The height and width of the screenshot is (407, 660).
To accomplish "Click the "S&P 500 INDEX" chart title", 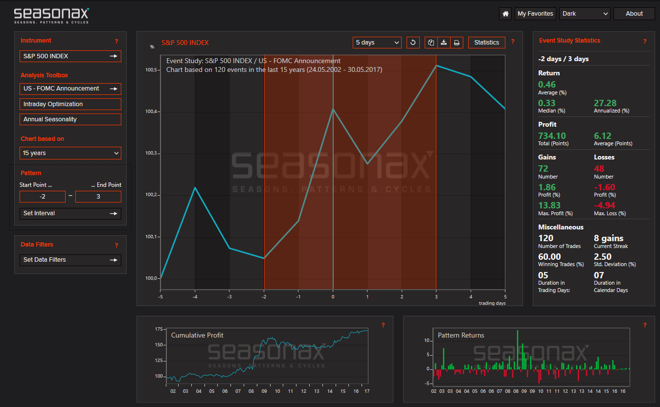I will pyautogui.click(x=185, y=43).
